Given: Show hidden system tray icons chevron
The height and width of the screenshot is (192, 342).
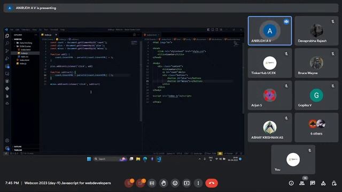Looking at the screenshot, I should click(199, 159).
